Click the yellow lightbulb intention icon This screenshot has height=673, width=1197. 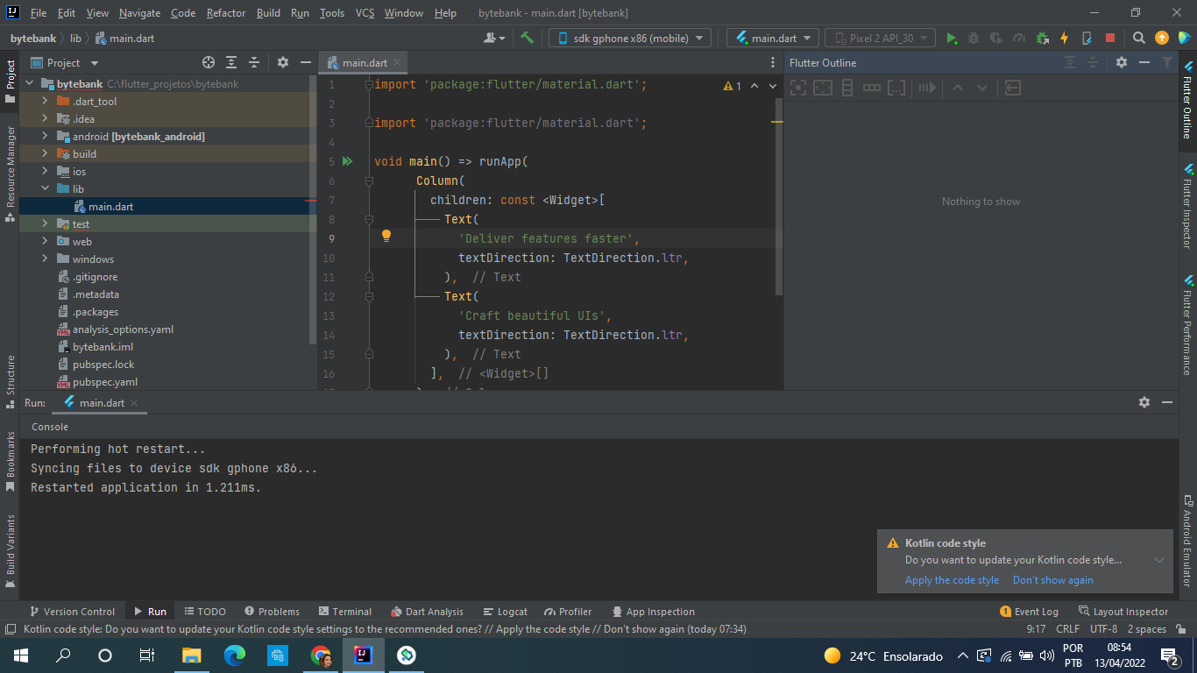(x=386, y=236)
